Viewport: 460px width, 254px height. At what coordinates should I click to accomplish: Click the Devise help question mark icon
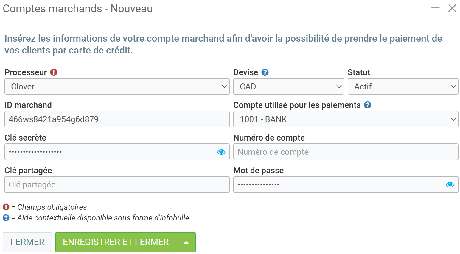pyautogui.click(x=265, y=72)
